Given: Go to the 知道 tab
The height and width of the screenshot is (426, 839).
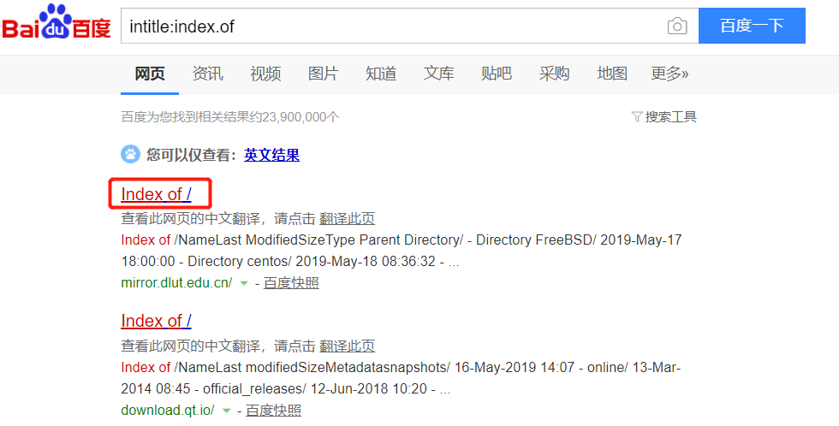Looking at the screenshot, I should (x=381, y=74).
